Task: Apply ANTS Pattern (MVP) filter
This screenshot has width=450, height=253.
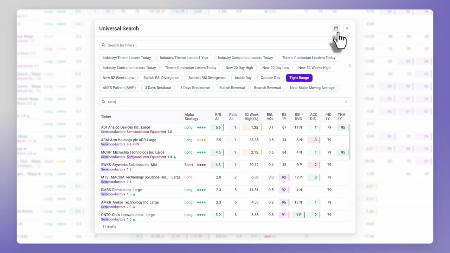Action: click(119, 88)
